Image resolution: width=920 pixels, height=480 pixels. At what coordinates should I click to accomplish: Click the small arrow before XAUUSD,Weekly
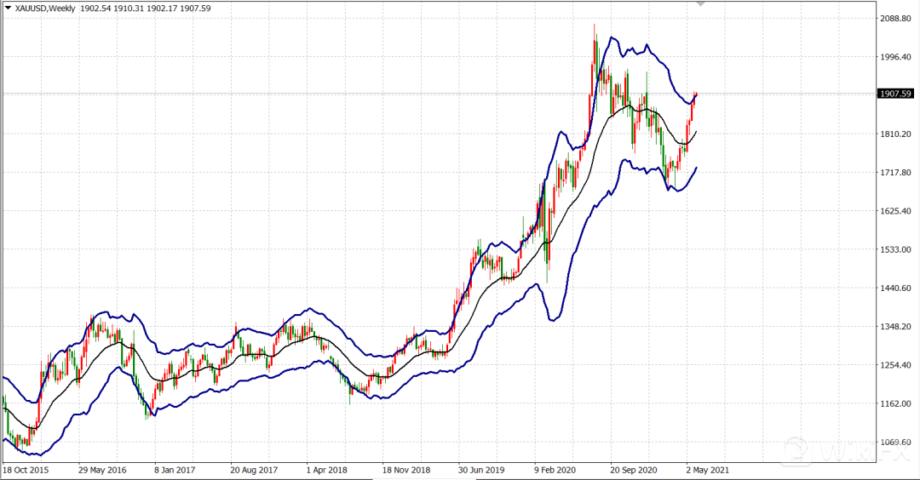pyautogui.click(x=9, y=8)
